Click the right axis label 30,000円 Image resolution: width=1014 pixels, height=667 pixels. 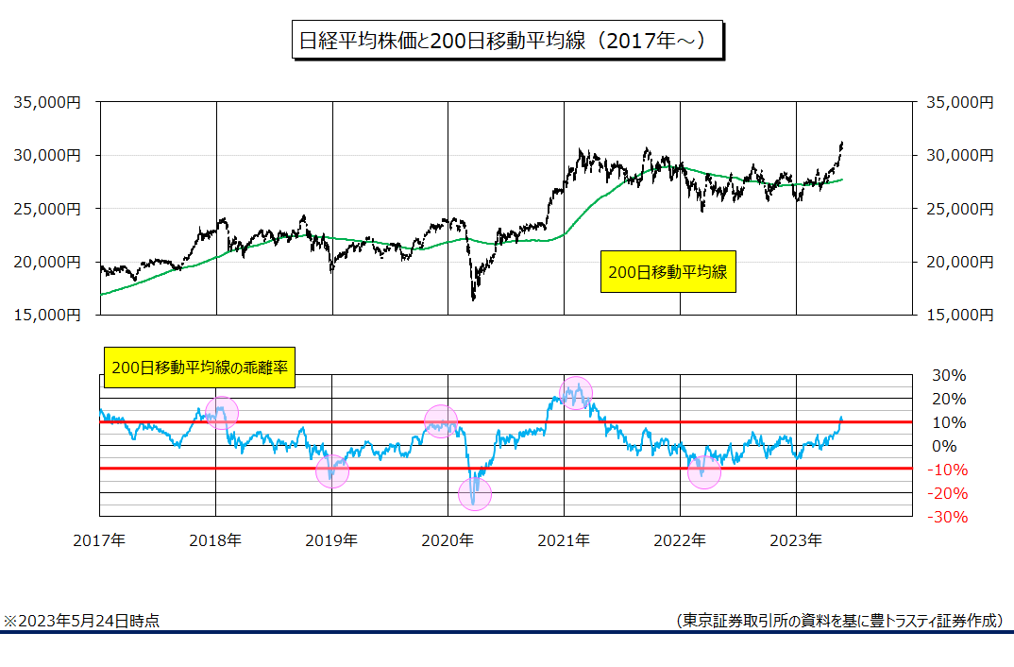(960, 155)
